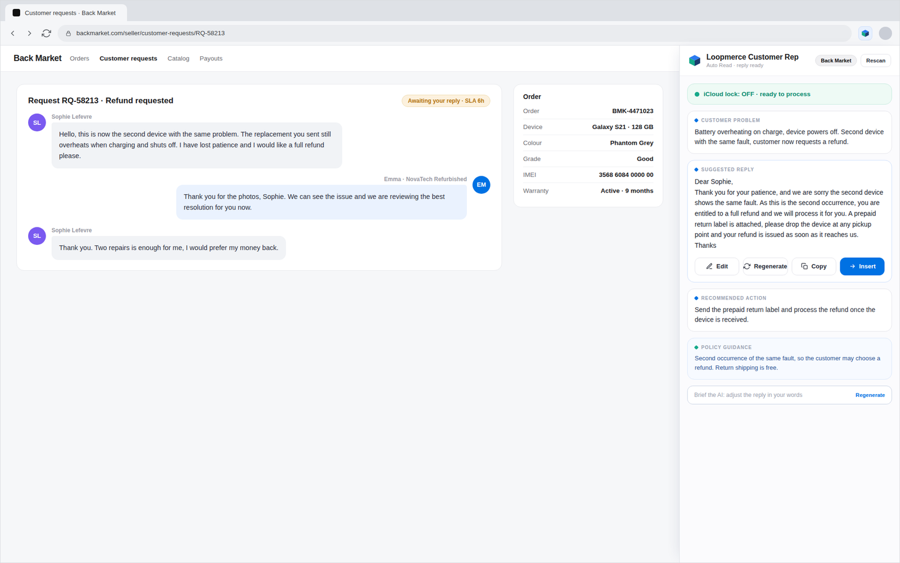This screenshot has height=563, width=900.
Task: Click the request title RQ-58213 heading
Action: coord(101,101)
